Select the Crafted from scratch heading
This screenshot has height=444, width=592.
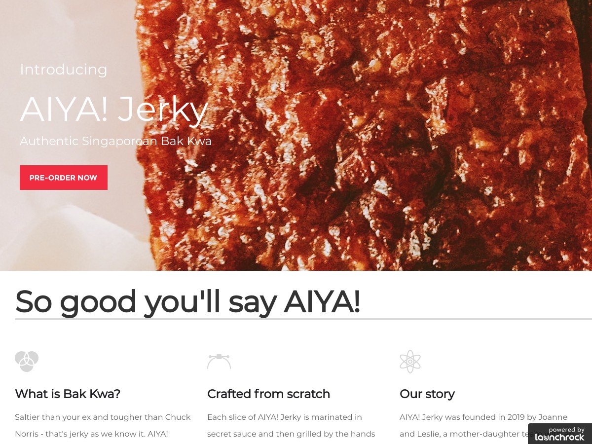click(x=268, y=394)
